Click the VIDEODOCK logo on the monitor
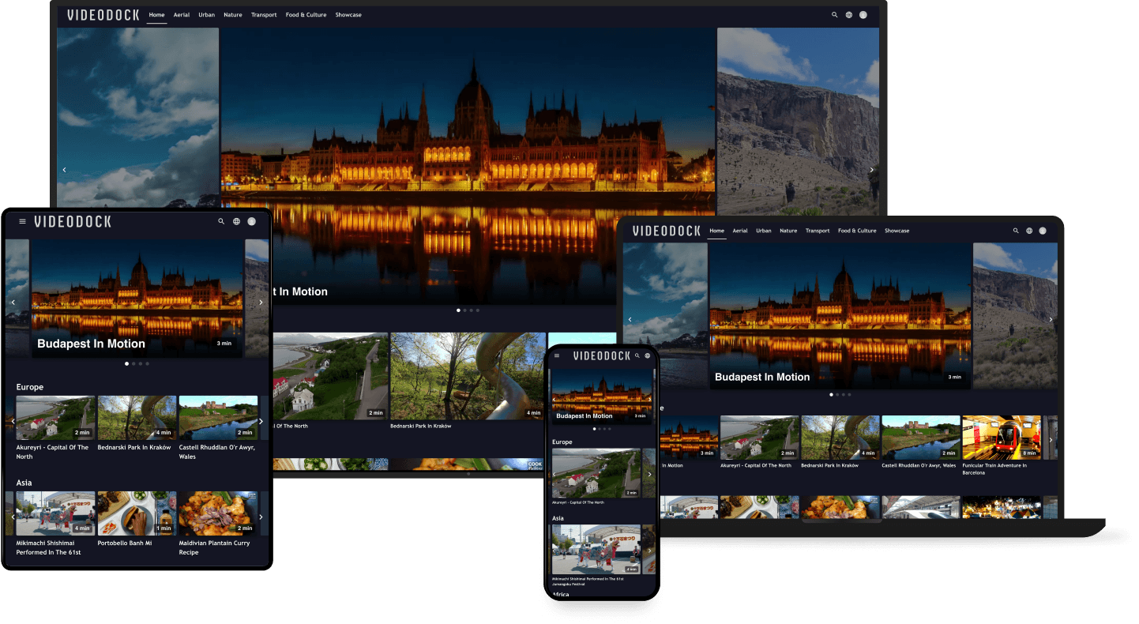The width and height of the screenshot is (1139, 624). (x=103, y=15)
